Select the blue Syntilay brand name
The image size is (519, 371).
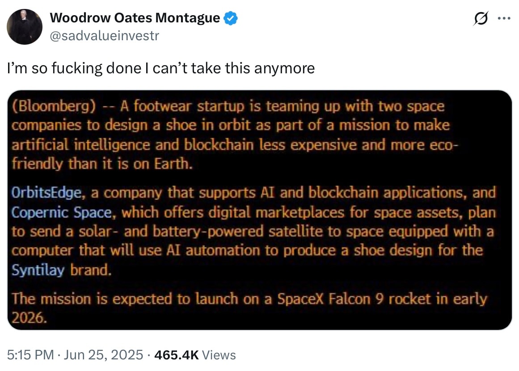(x=38, y=270)
